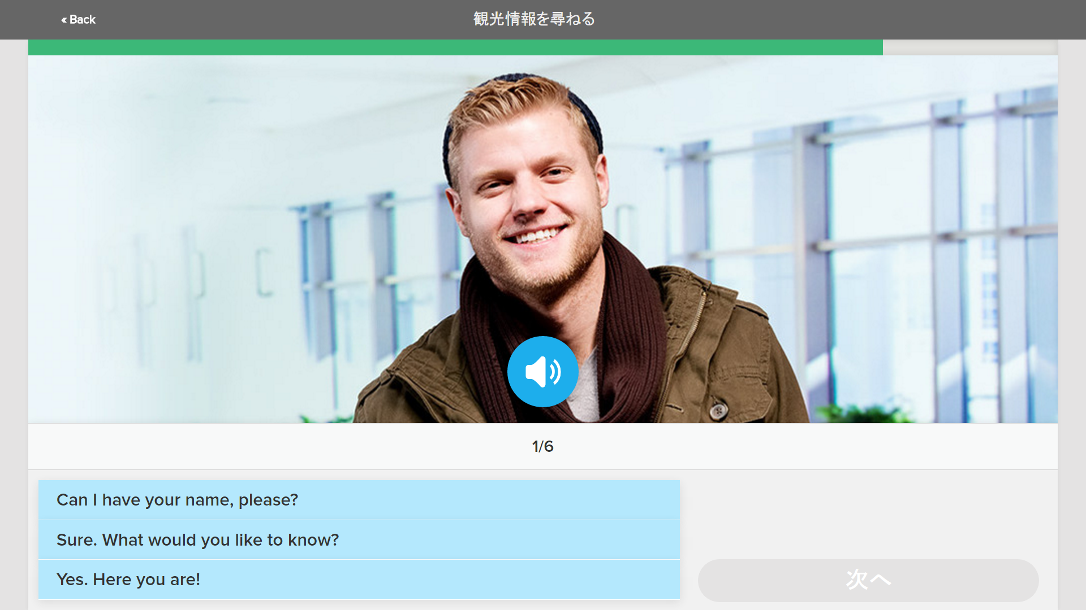The image size is (1086, 610).
Task: Click the unfilled grey end of progress bar
Action: coord(970,47)
